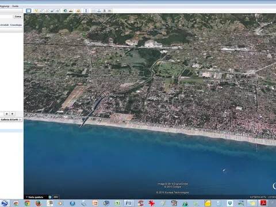Click the Email view icon
The height and width of the screenshot is (207, 276).
click(94, 11)
